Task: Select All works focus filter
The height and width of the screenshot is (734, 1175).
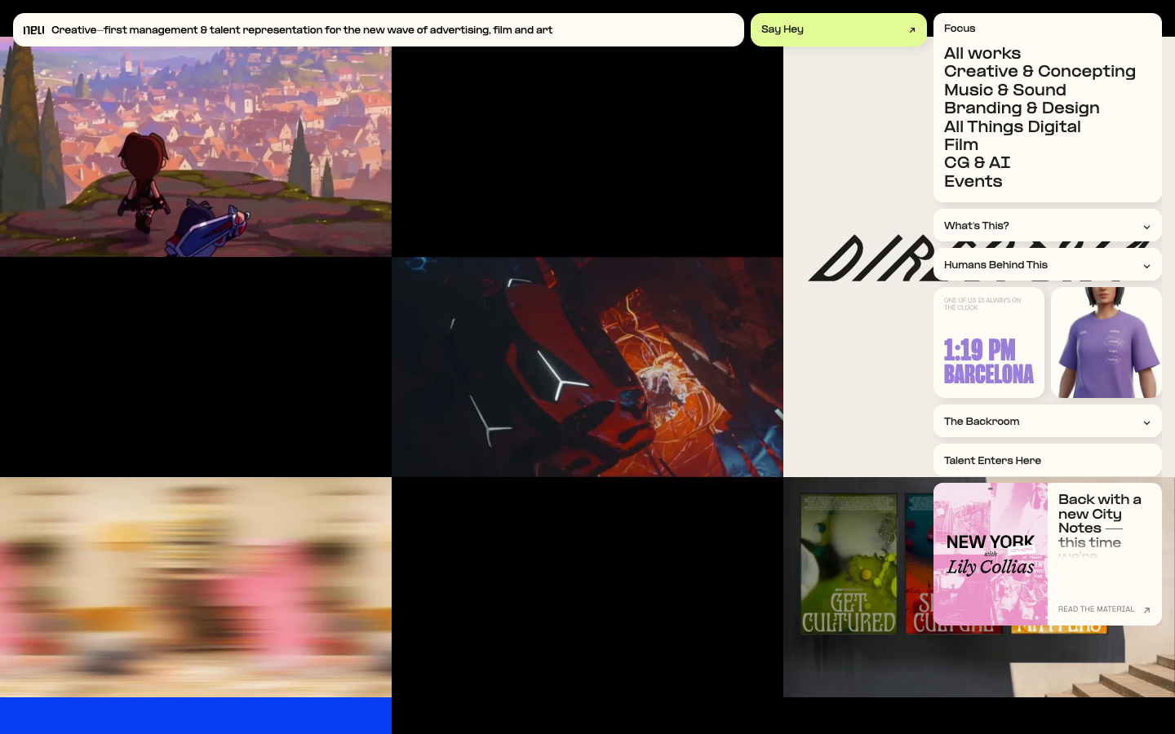Action: pos(982,53)
